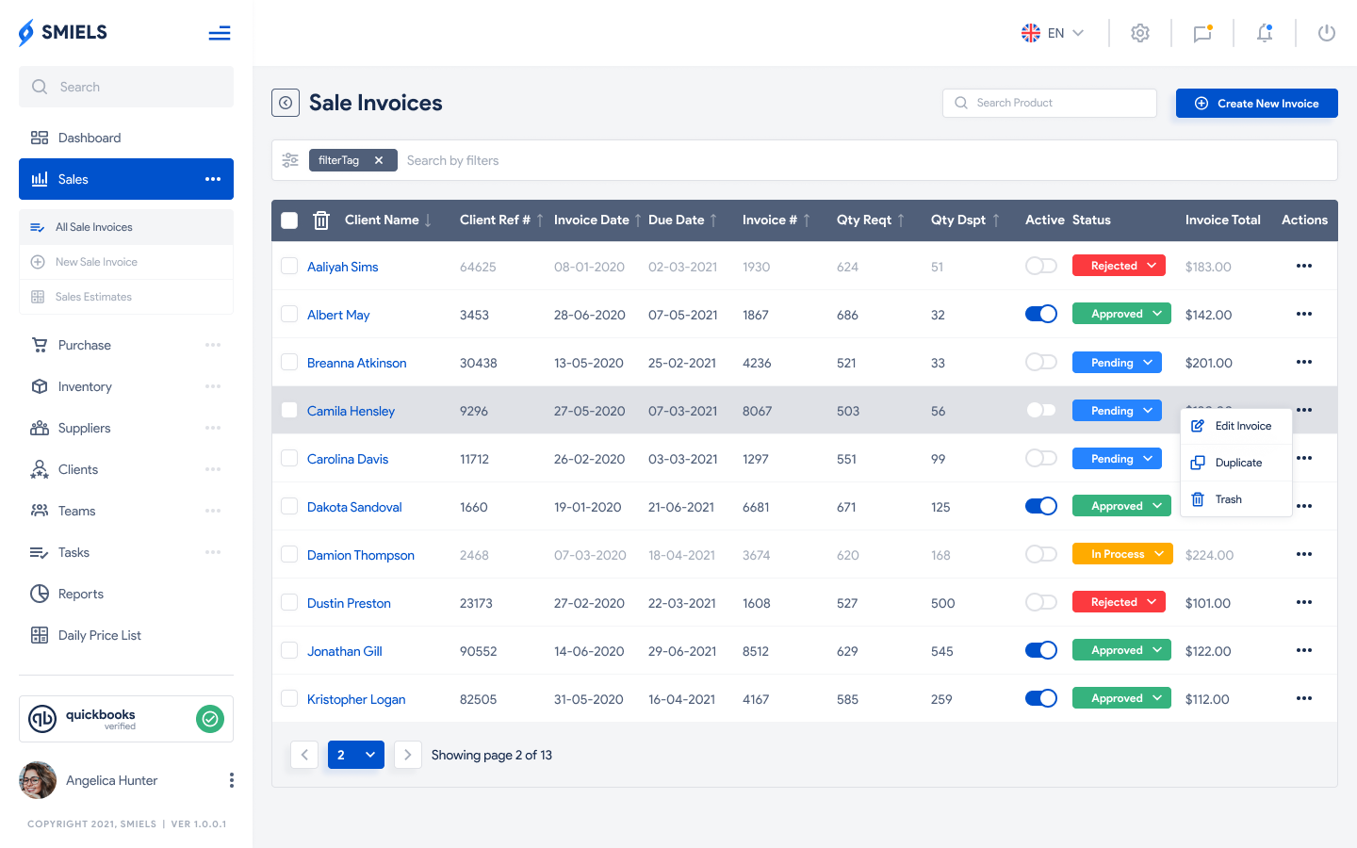
Task: Open the filter sliders icon
Action: point(290,160)
